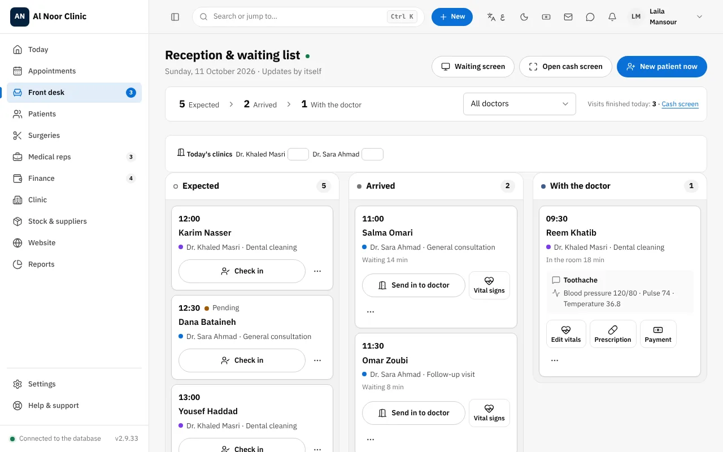The height and width of the screenshot is (452, 723).
Task: Record vital signs for Omar Zoubi
Action: 489,413
